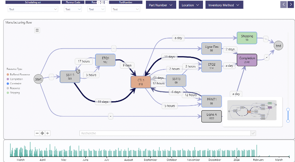Select the SSTT3 resource node
Screen dimensions: 295x162
[x=176, y=80]
